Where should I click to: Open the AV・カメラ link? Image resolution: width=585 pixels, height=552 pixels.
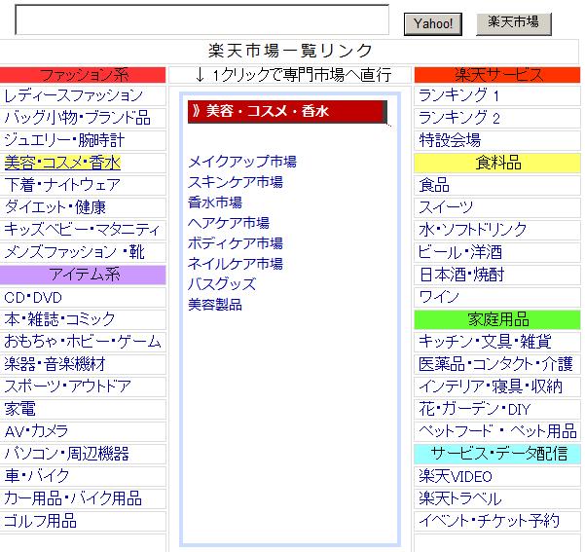36,431
